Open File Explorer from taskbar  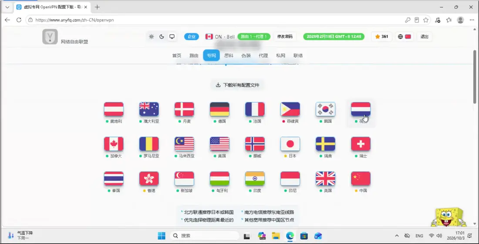276,236
